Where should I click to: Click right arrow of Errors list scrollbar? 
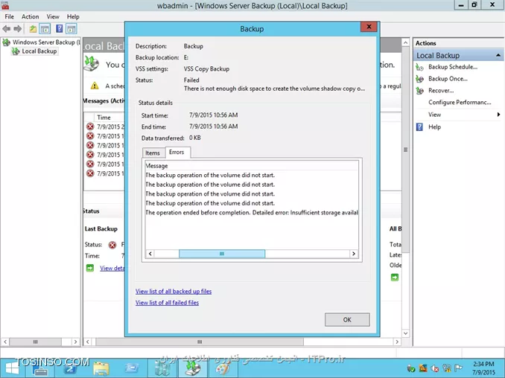click(354, 254)
